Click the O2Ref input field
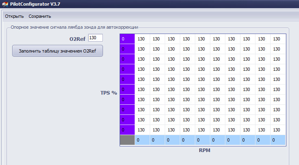This screenshot has height=165, width=299. click(x=96, y=38)
